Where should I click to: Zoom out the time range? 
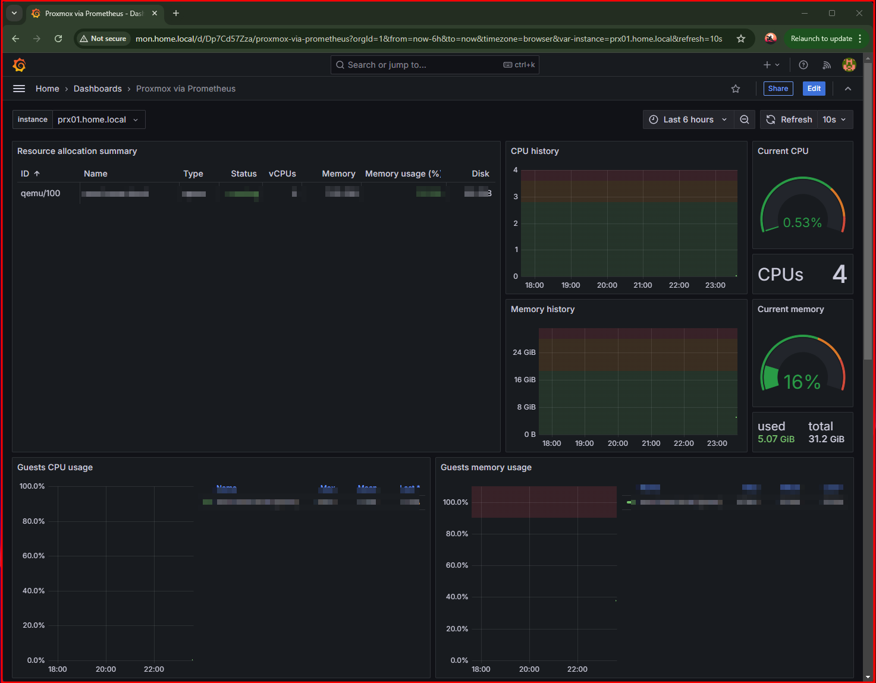[745, 119]
